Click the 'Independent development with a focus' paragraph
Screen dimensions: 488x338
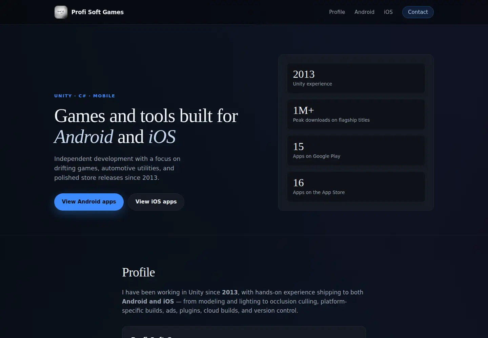point(117,168)
